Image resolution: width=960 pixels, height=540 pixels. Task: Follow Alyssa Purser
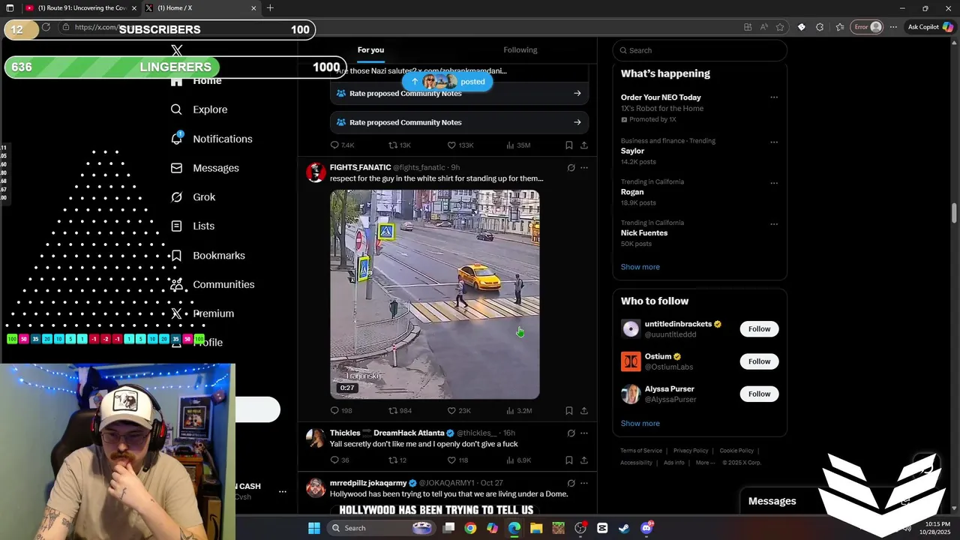click(x=759, y=394)
